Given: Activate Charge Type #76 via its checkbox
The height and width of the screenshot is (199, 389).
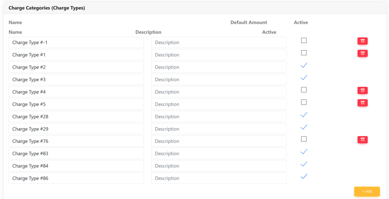Looking at the screenshot, I should click(x=304, y=139).
